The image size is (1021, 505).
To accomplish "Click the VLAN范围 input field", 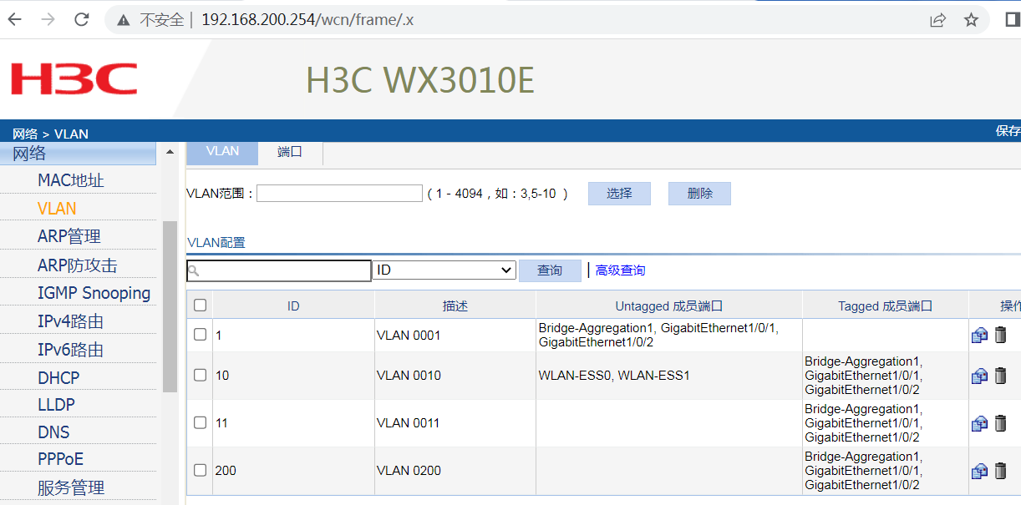I will 340,194.
